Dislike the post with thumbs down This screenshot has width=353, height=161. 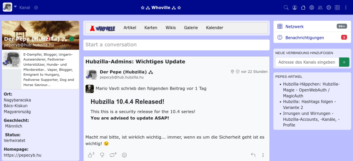coord(102,155)
